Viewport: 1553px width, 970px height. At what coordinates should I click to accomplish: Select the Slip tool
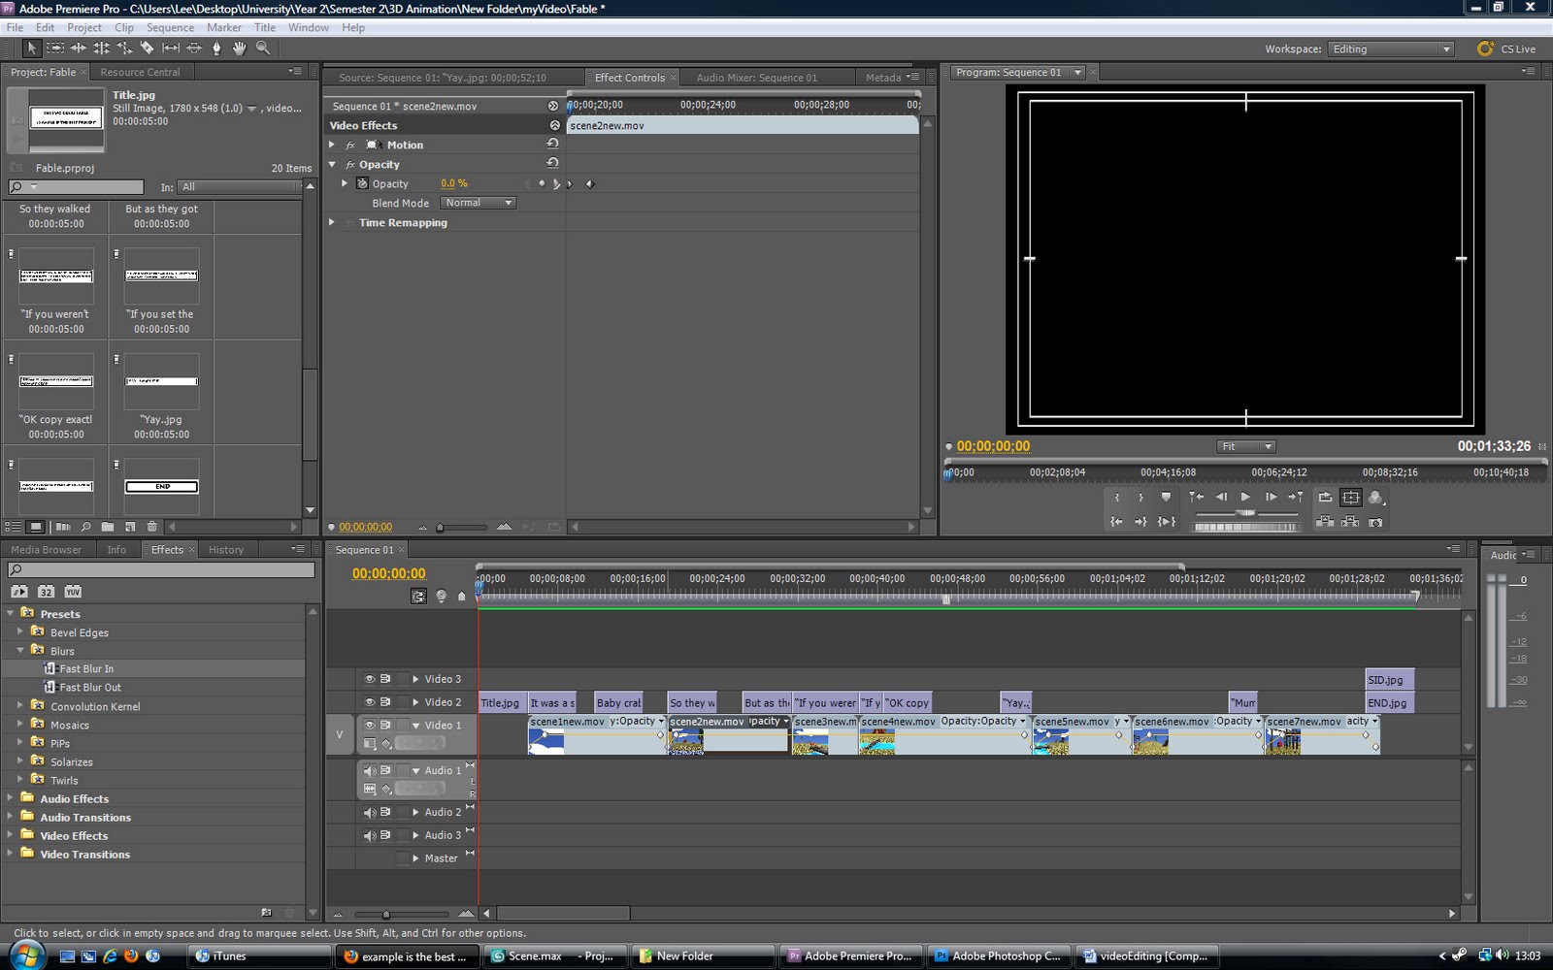click(x=171, y=48)
